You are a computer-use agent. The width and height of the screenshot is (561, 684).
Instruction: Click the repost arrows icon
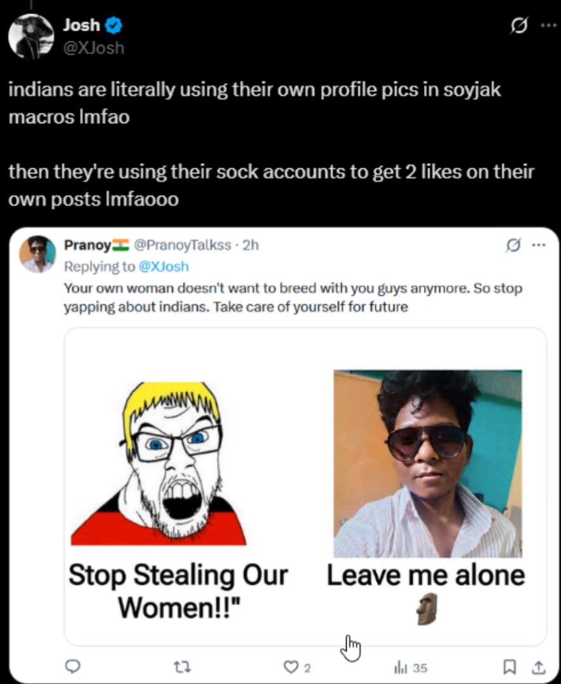click(x=182, y=666)
